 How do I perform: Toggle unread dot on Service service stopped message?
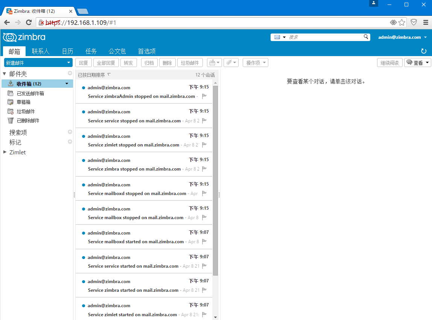pos(84,112)
